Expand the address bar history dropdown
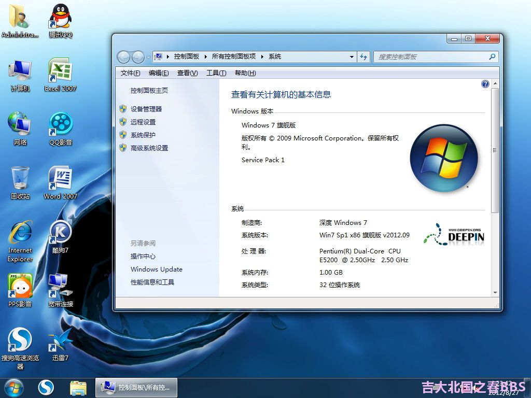This screenshot has width=531, height=398. pyautogui.click(x=352, y=57)
